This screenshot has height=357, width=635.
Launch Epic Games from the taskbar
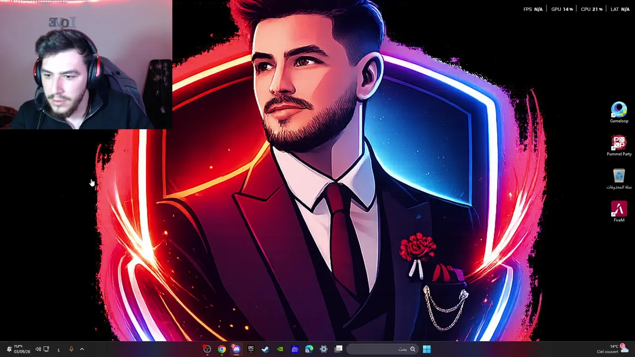251,349
